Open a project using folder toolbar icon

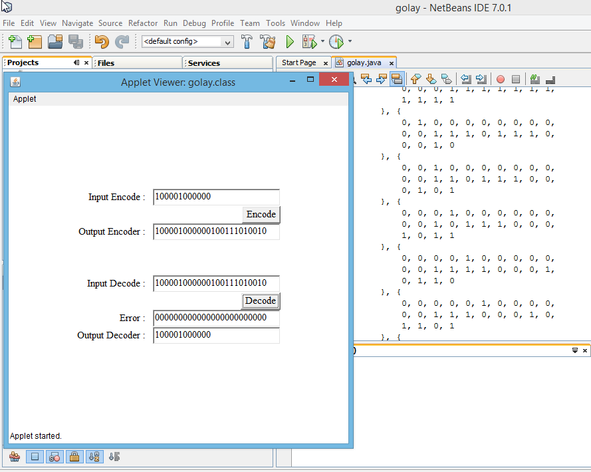click(55, 41)
